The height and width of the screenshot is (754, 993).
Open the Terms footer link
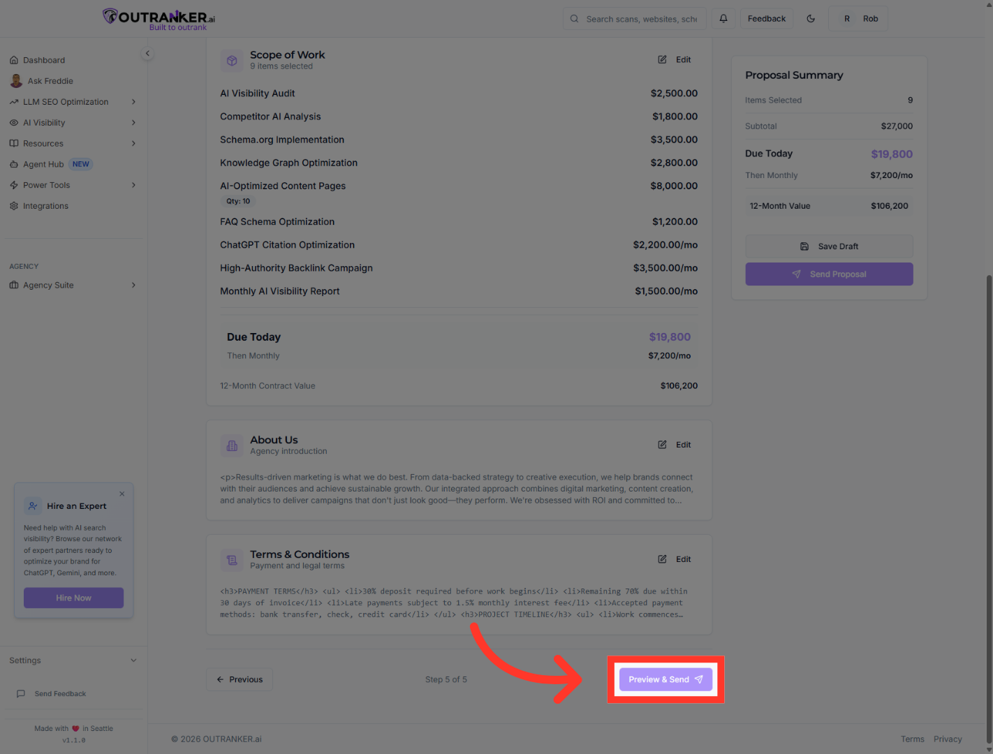tap(912, 739)
